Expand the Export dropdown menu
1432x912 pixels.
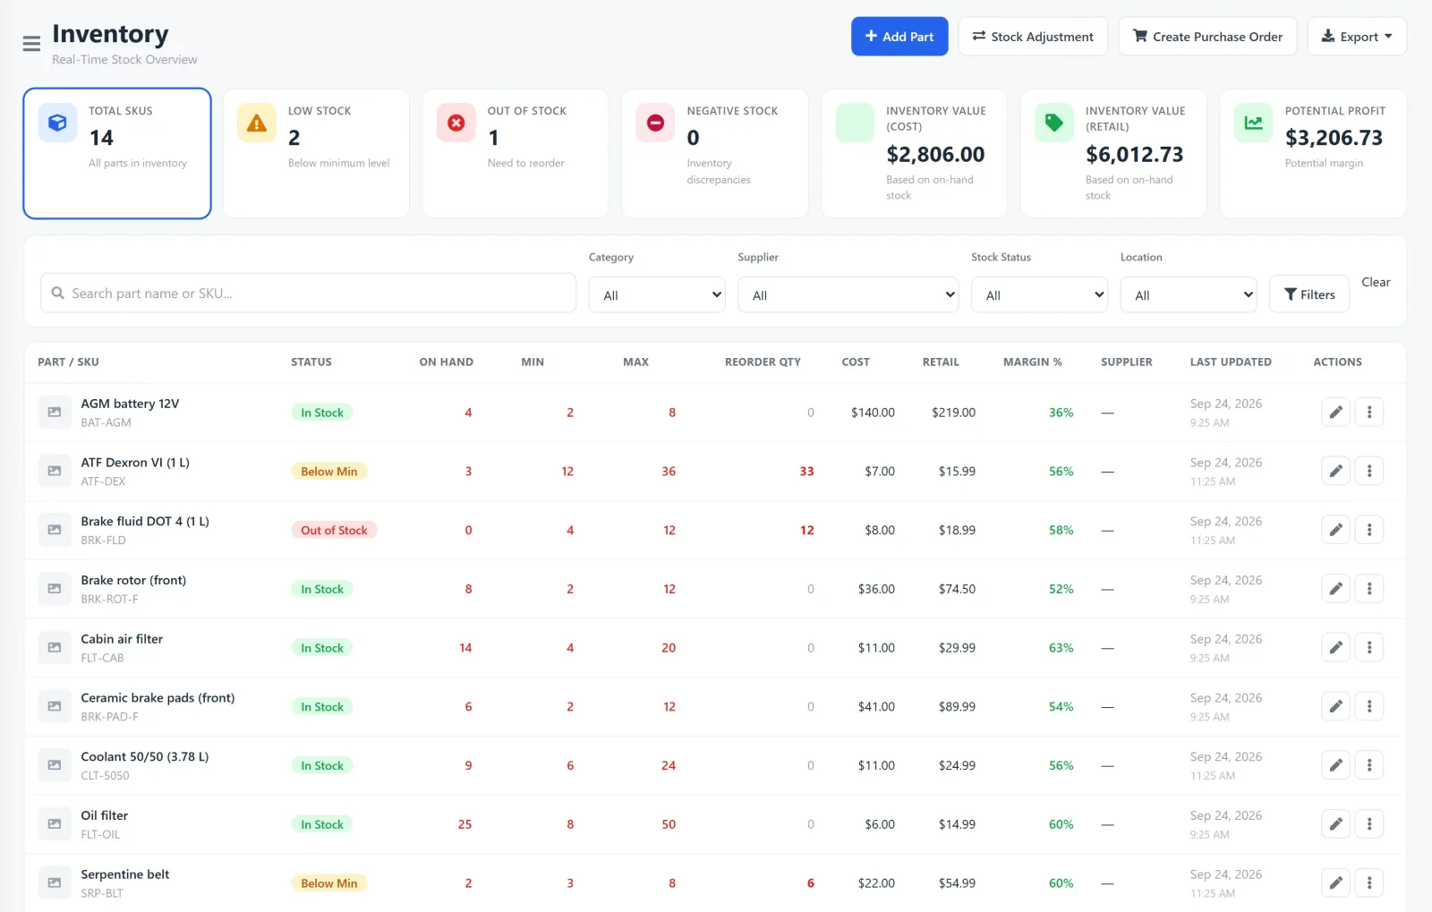click(x=1357, y=37)
